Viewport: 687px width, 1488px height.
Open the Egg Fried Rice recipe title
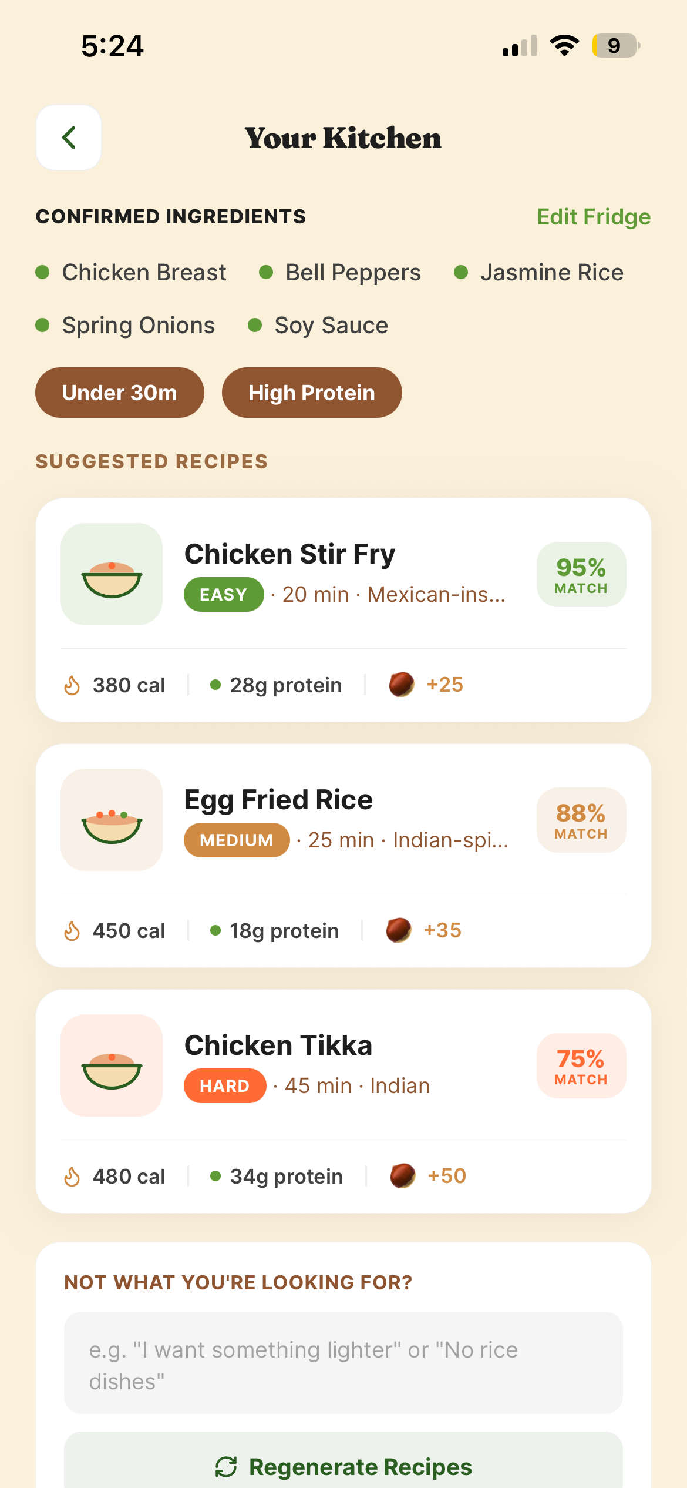point(278,800)
